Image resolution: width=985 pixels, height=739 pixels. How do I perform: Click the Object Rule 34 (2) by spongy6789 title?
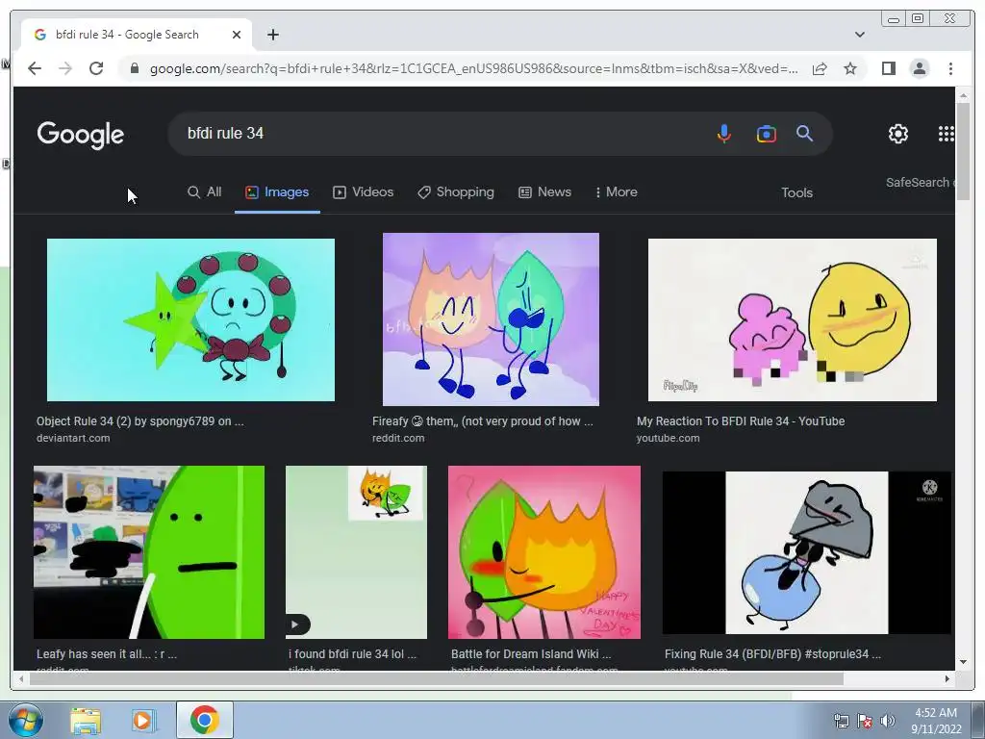click(x=140, y=421)
